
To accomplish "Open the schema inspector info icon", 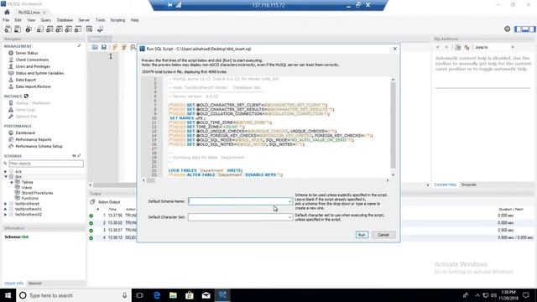I will [x=29, y=29].
